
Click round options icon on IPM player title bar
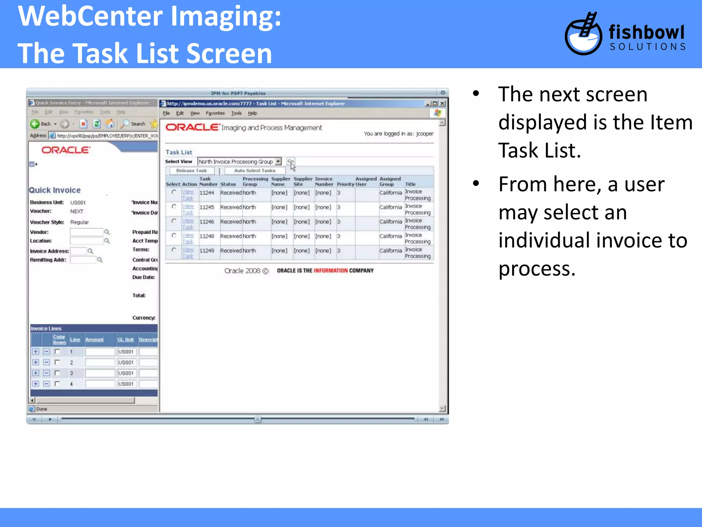(443, 93)
